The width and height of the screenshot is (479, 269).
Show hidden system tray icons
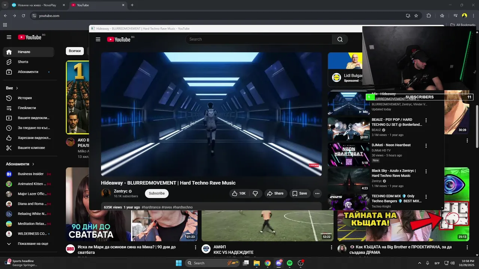click(x=419, y=263)
